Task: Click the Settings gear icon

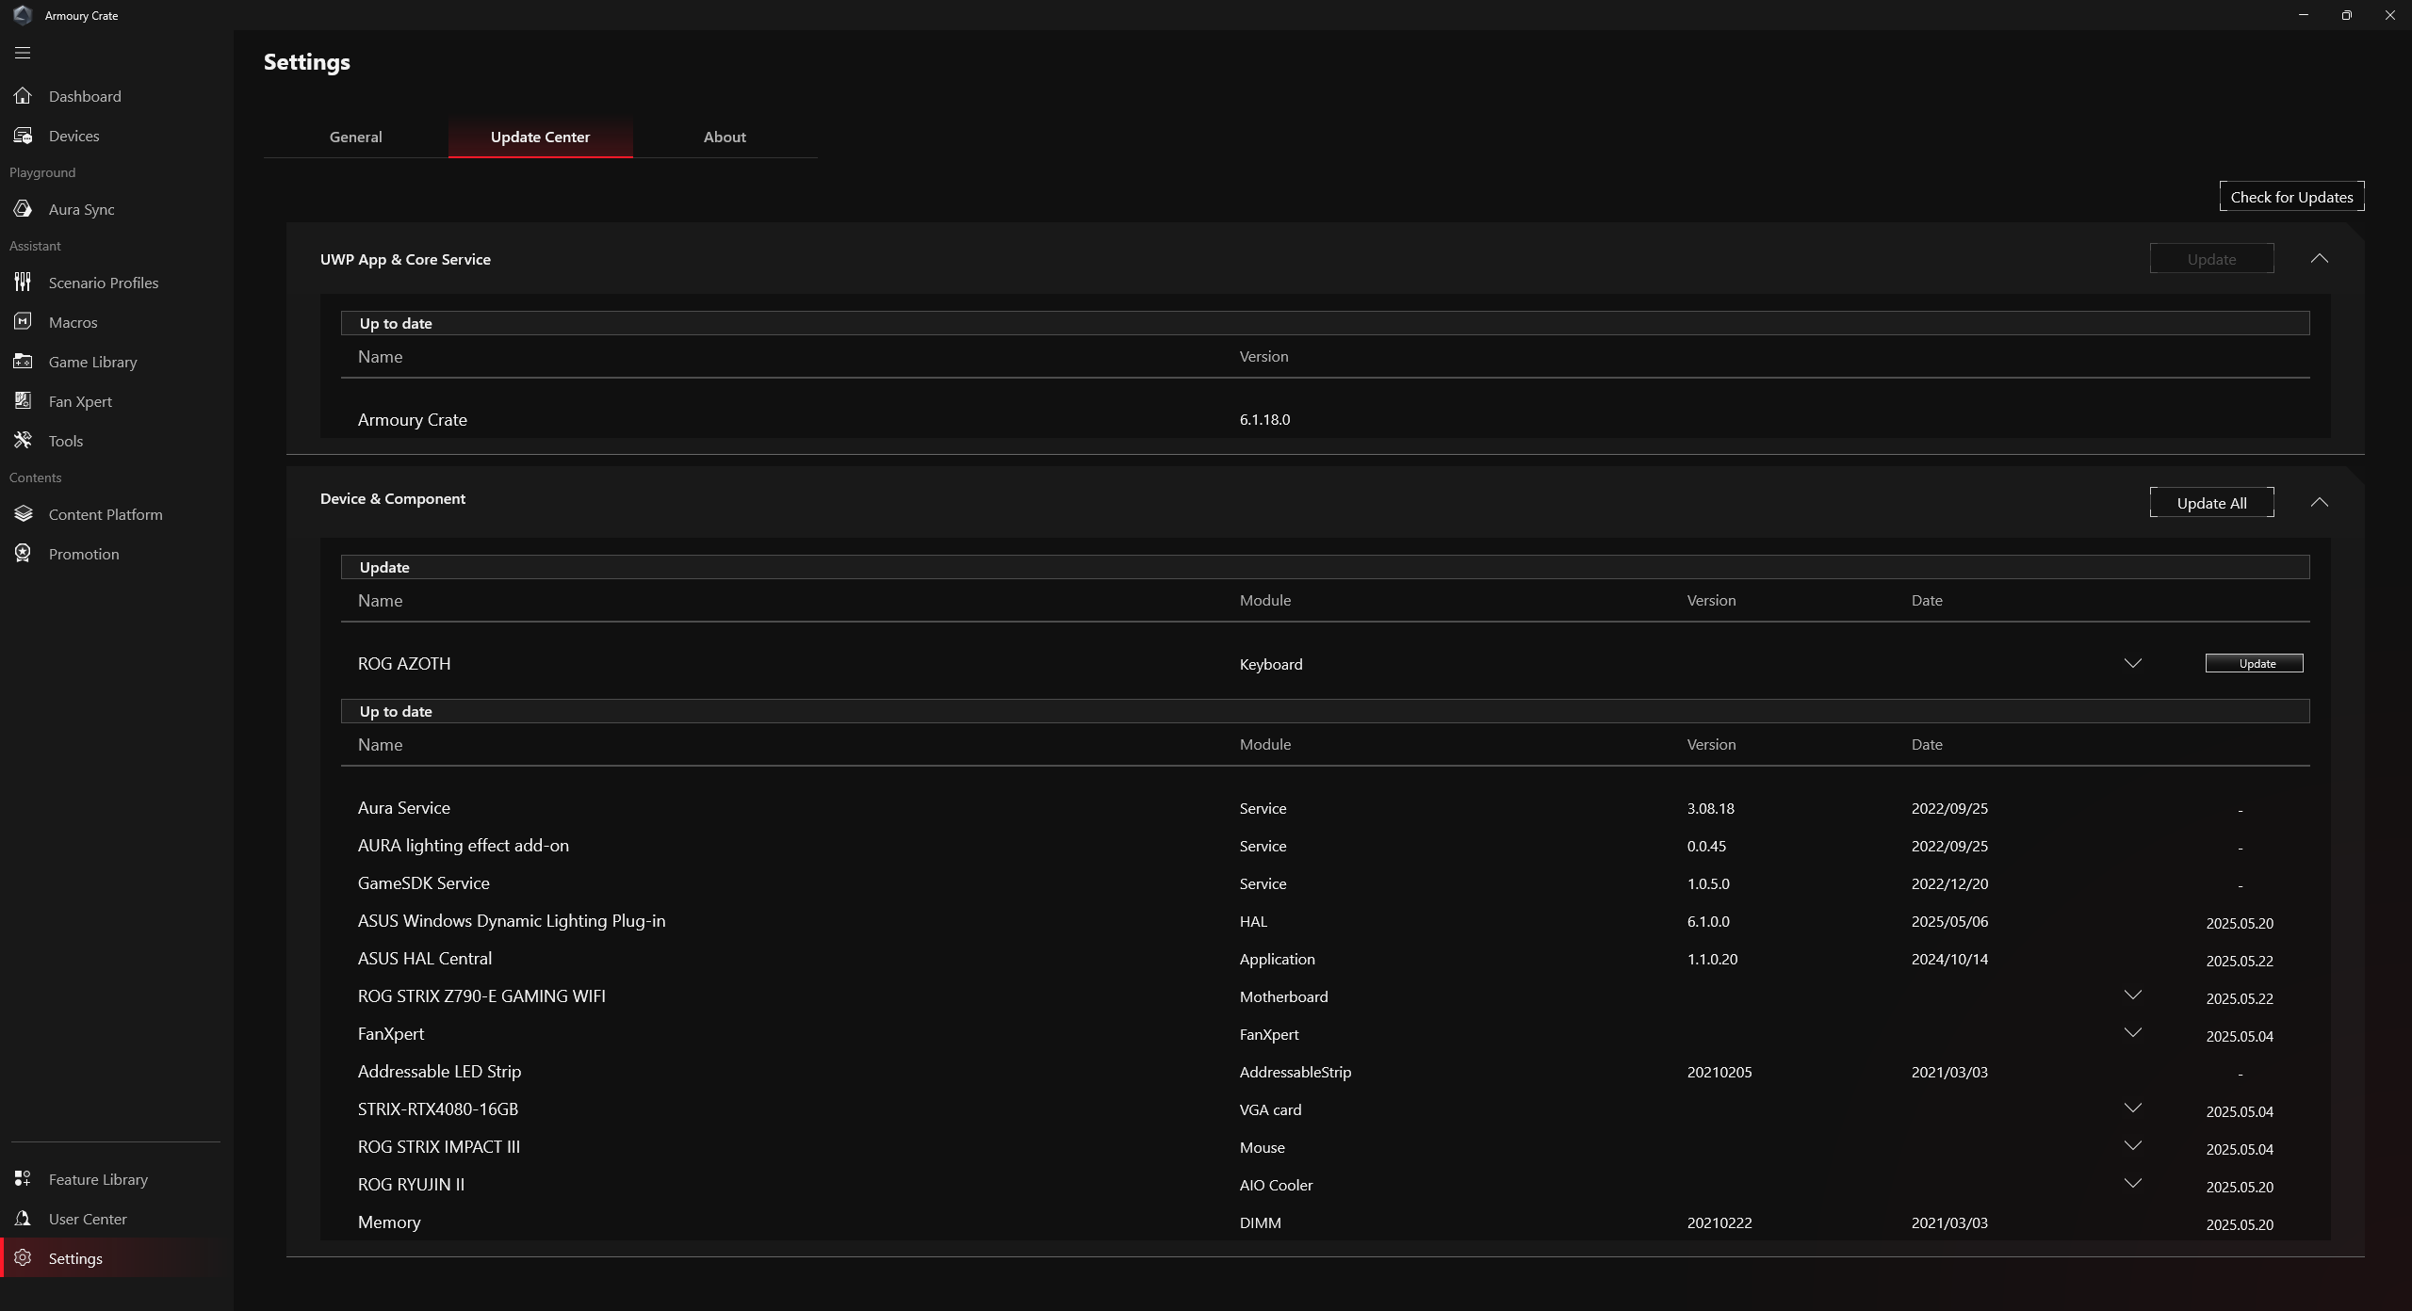Action: pyautogui.click(x=23, y=1258)
